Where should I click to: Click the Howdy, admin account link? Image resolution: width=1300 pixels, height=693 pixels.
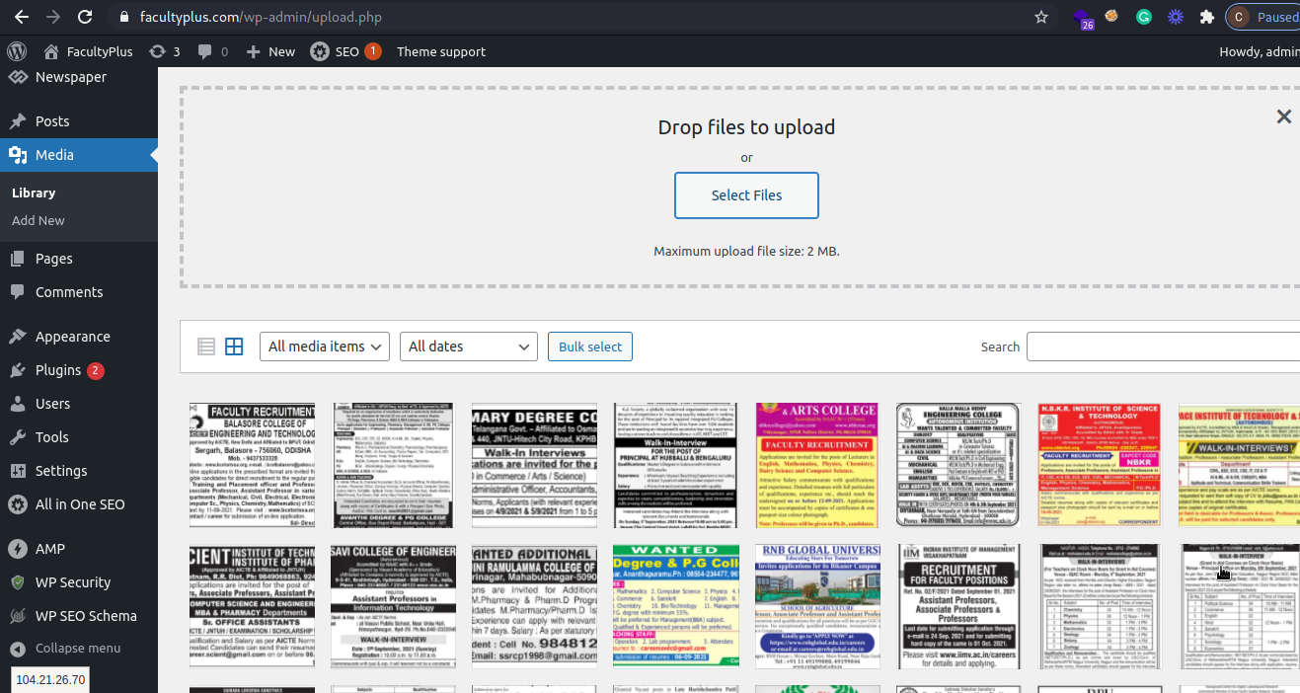pos(1259,51)
